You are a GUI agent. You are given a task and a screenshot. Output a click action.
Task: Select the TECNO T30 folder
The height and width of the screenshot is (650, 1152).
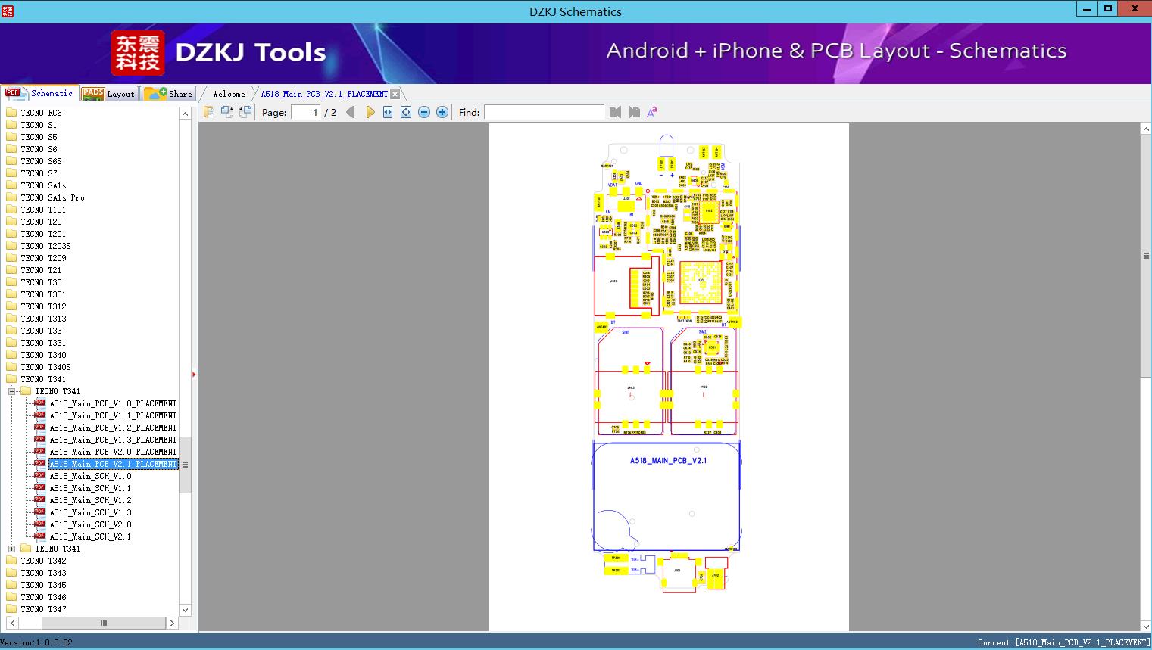click(x=41, y=282)
